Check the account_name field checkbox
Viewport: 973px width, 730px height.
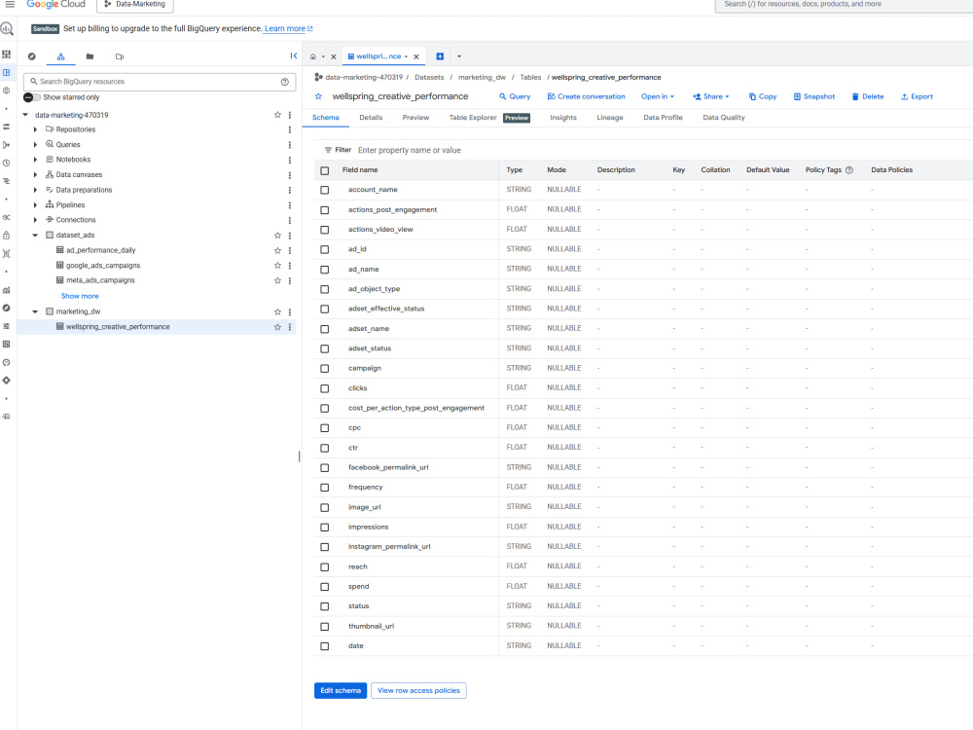325,190
